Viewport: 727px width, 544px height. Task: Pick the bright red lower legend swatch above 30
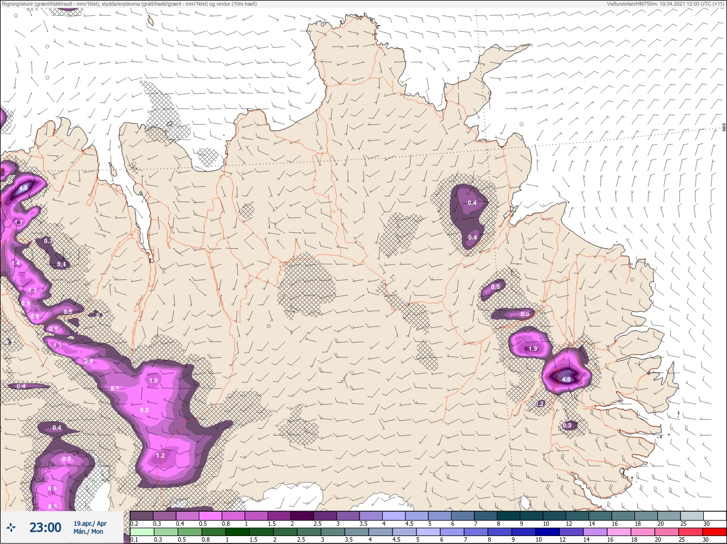coord(714,533)
